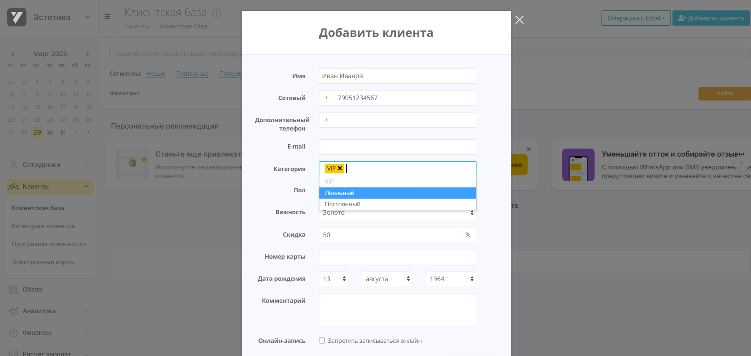Close the Добавить клиента dialog
This screenshot has height=356, width=751.
[x=519, y=20]
